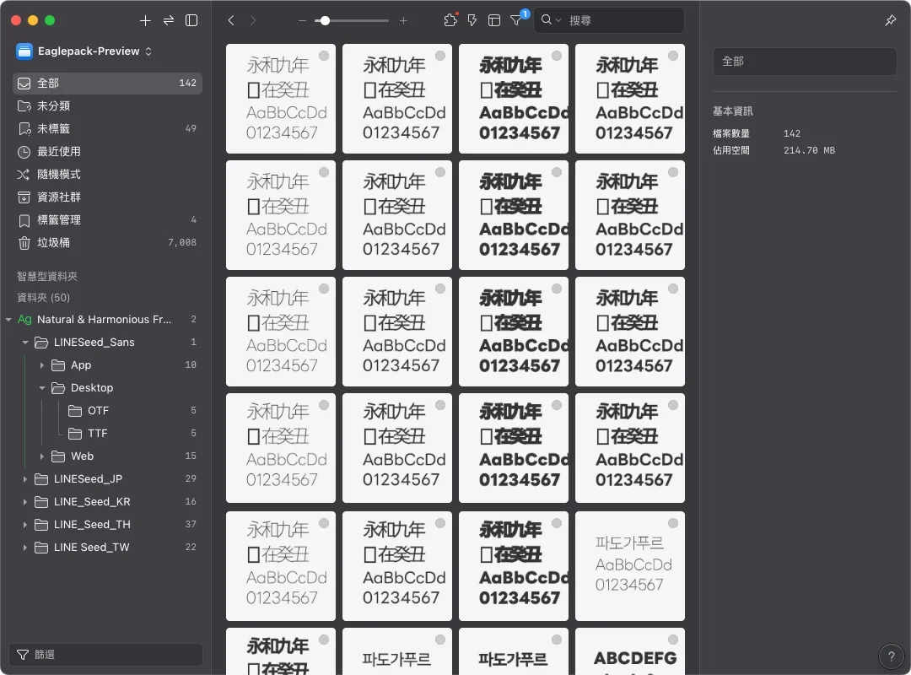
Task: Open the layout view icon in toolbar
Action: (x=494, y=20)
